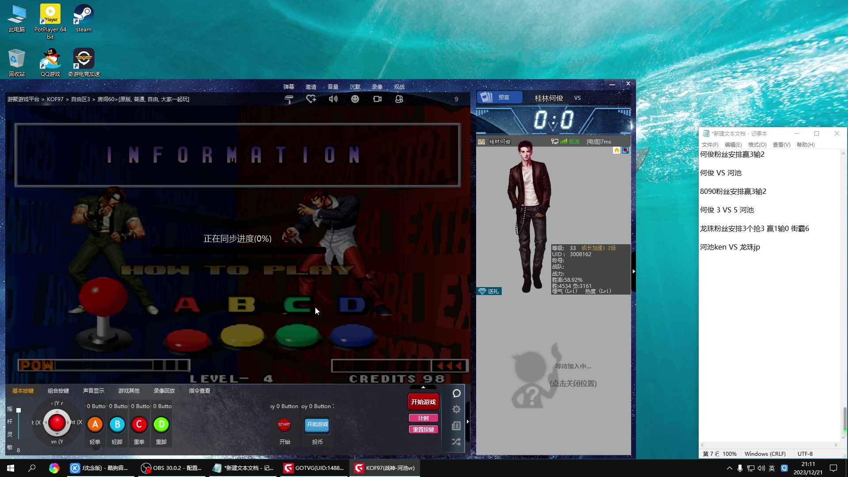Switch to the 基本按键 tab
This screenshot has height=477, width=848.
coord(23,390)
